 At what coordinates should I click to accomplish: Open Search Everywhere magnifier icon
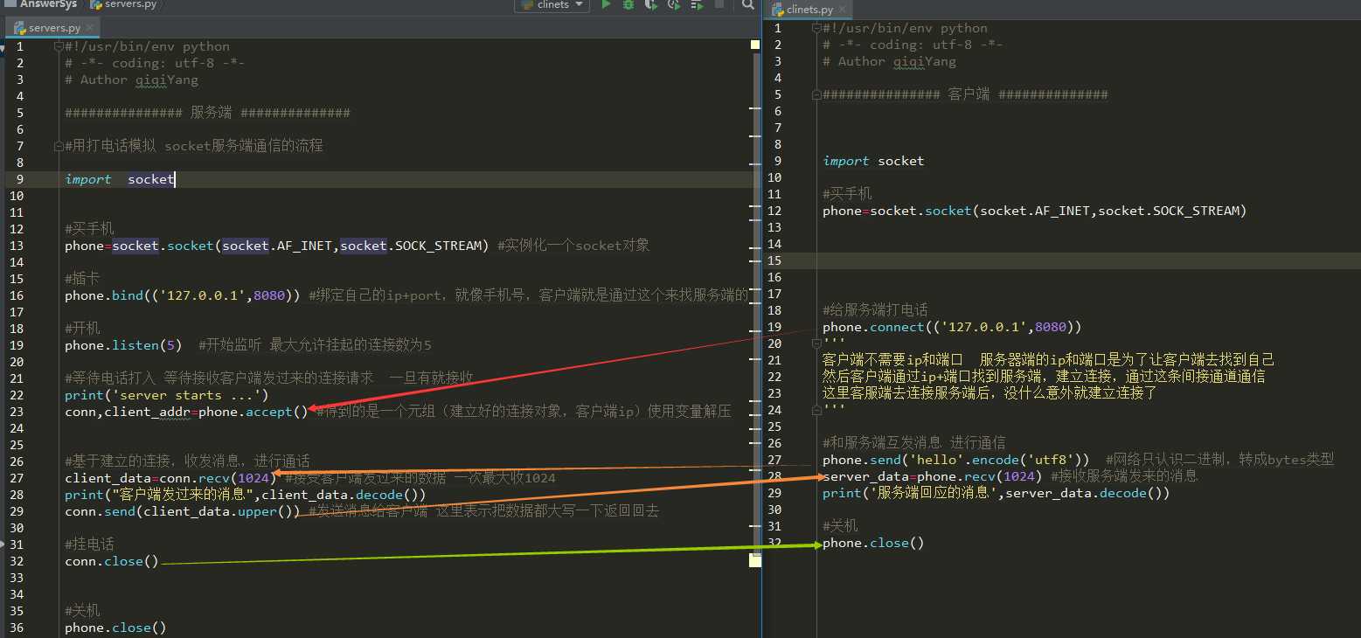[748, 4]
